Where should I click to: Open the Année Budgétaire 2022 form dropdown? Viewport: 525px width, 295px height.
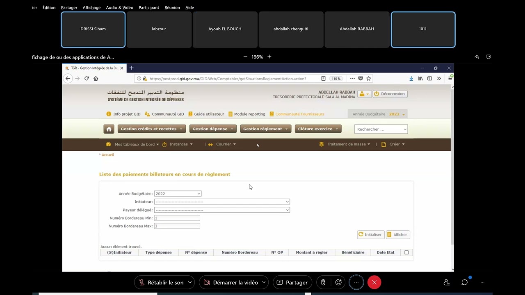(178, 194)
